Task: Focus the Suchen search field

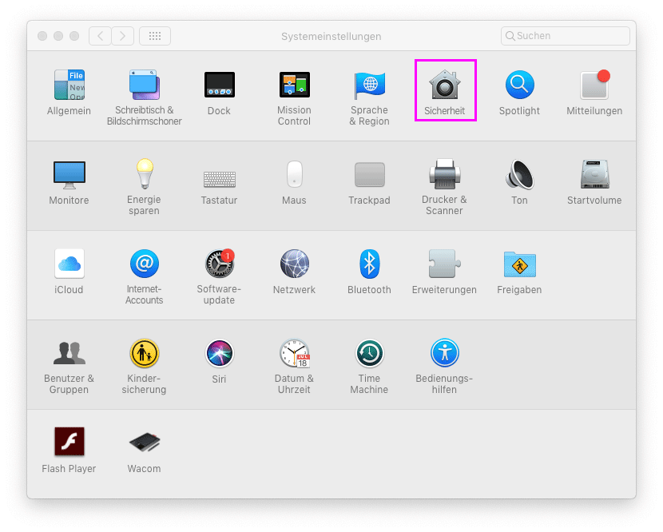Action: point(566,36)
